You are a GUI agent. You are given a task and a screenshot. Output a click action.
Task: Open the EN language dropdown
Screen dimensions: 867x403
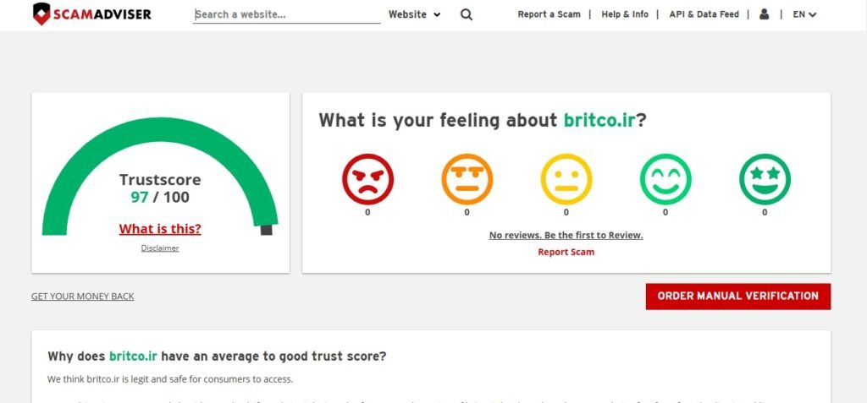click(804, 15)
